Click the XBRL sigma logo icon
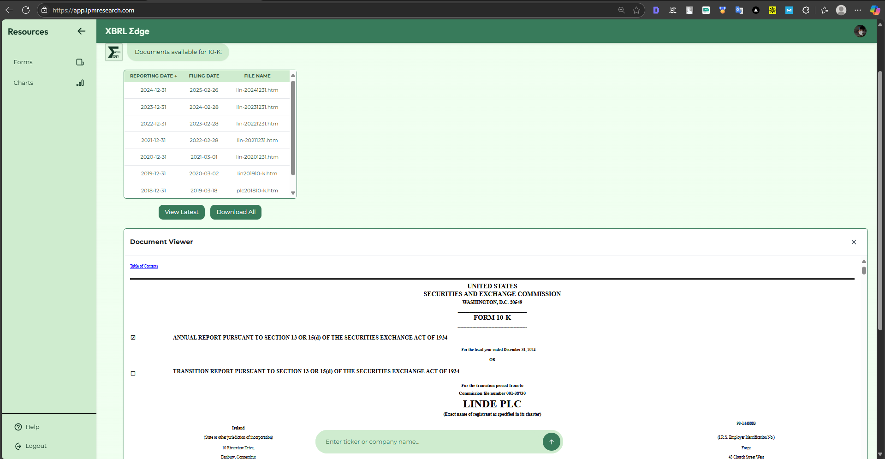The image size is (885, 459). click(x=113, y=52)
